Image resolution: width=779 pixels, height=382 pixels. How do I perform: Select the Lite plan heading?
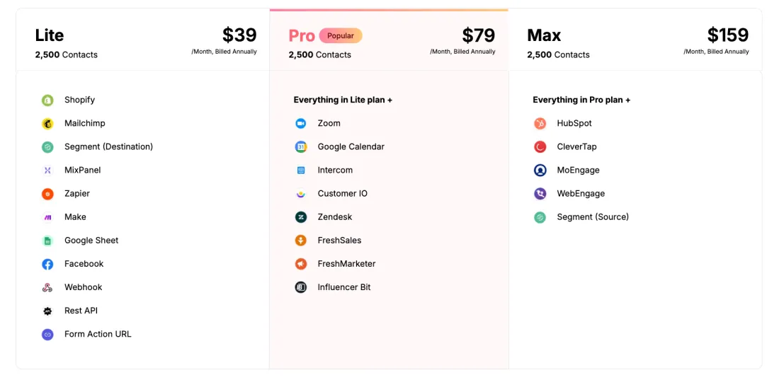[50, 35]
